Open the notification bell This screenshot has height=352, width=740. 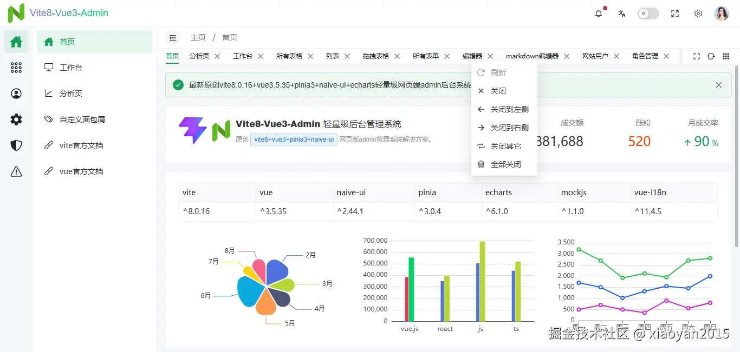[x=599, y=14]
